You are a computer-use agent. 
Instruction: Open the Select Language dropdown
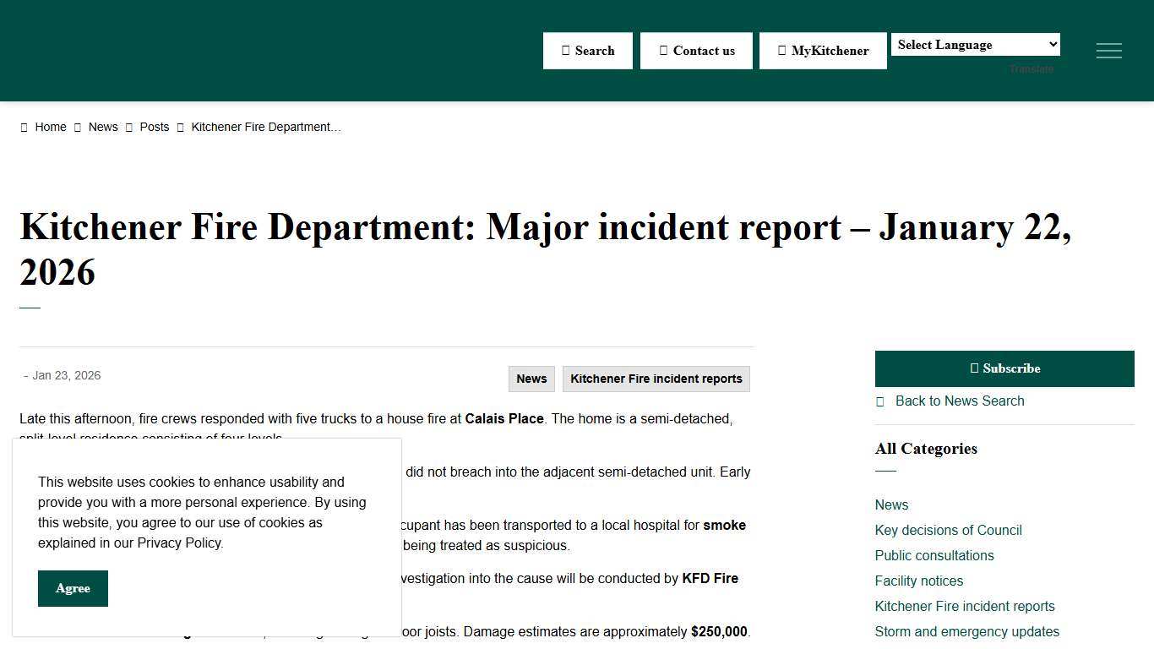coord(975,44)
